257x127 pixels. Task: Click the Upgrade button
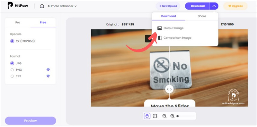pyautogui.click(x=235, y=6)
